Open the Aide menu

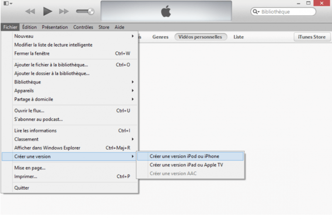pyautogui.click(x=120, y=27)
